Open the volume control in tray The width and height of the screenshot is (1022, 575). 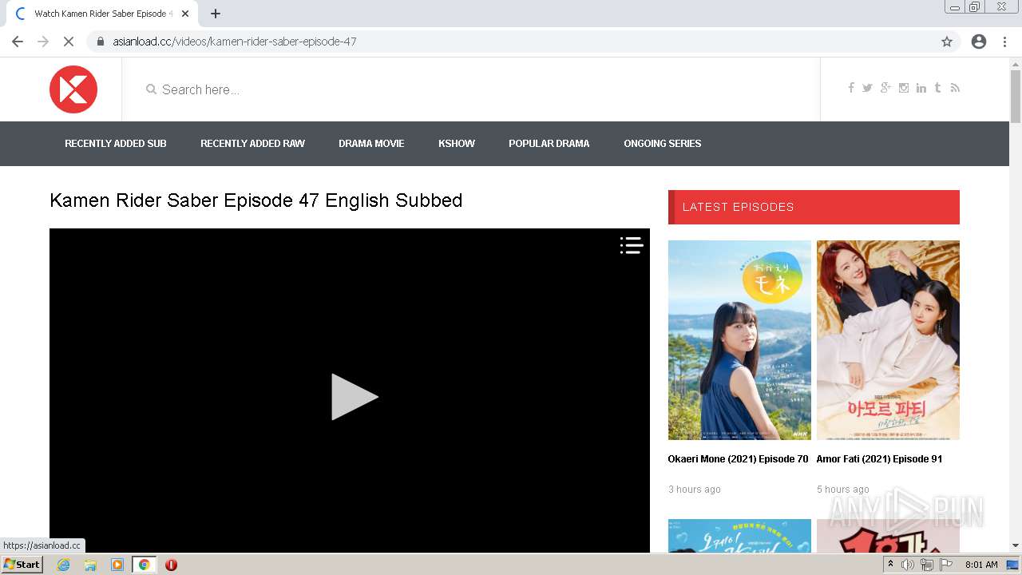tap(908, 565)
